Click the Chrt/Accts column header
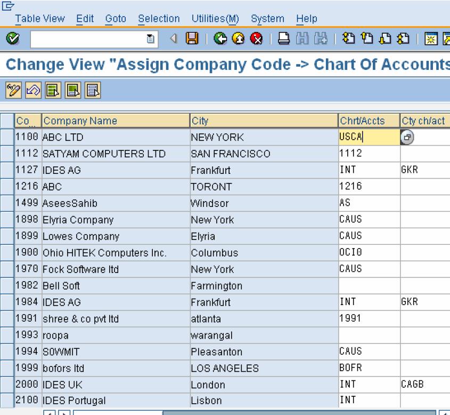450x415 pixels. (x=369, y=121)
